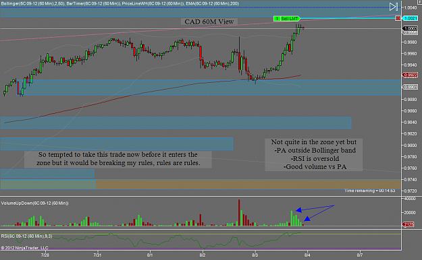The height and width of the screenshot is (260, 422).
Task: Click the red 0.9922 EMA price marker
Action: click(x=410, y=75)
